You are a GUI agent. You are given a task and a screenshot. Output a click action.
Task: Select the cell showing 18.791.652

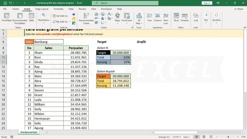pos(120,81)
